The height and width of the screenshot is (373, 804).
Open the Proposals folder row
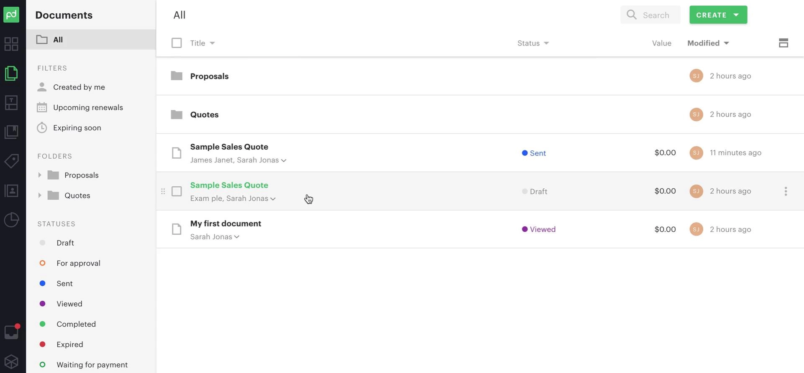[x=480, y=76]
